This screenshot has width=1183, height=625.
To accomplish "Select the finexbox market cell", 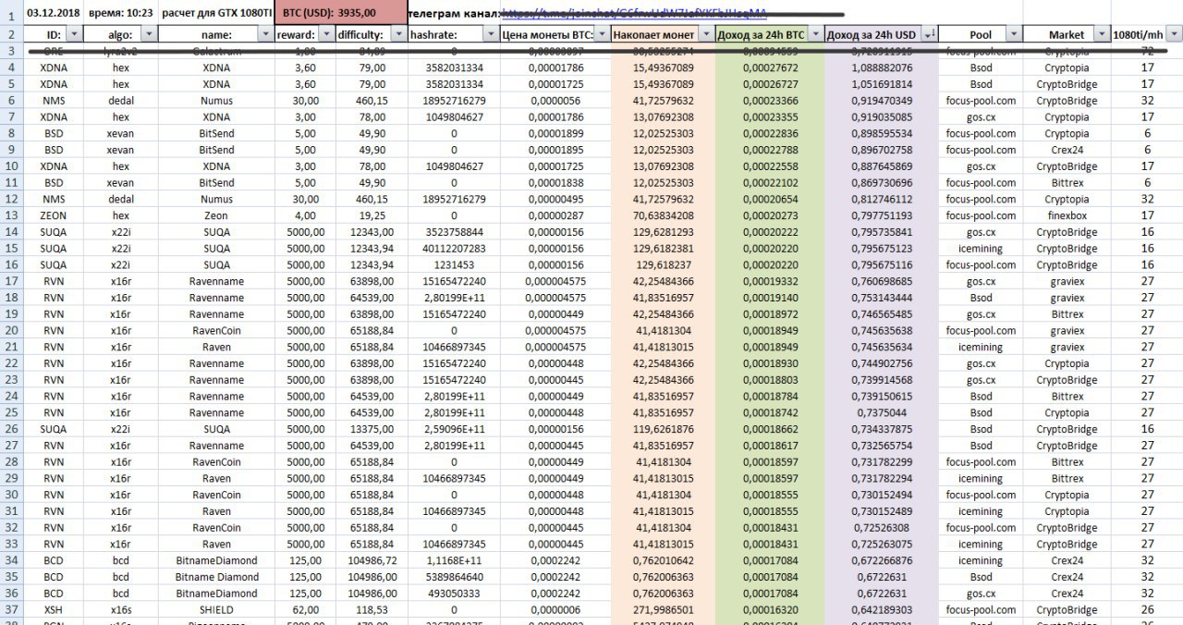I will point(1067,215).
